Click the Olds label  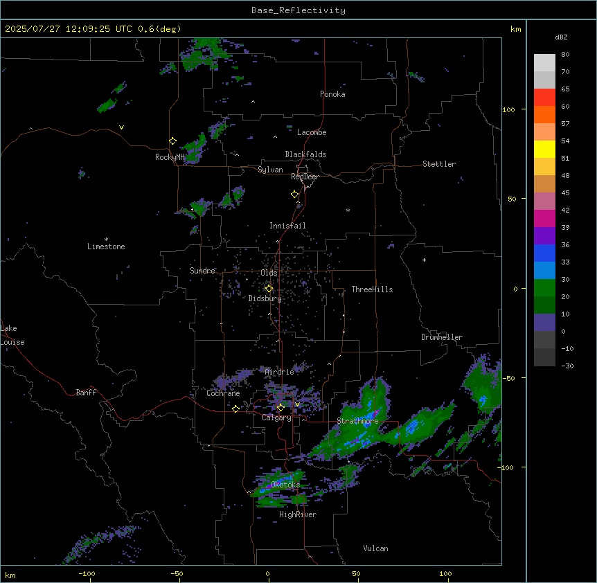pyautogui.click(x=269, y=273)
